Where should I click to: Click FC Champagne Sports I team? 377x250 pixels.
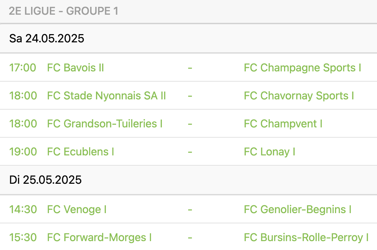point(302,68)
